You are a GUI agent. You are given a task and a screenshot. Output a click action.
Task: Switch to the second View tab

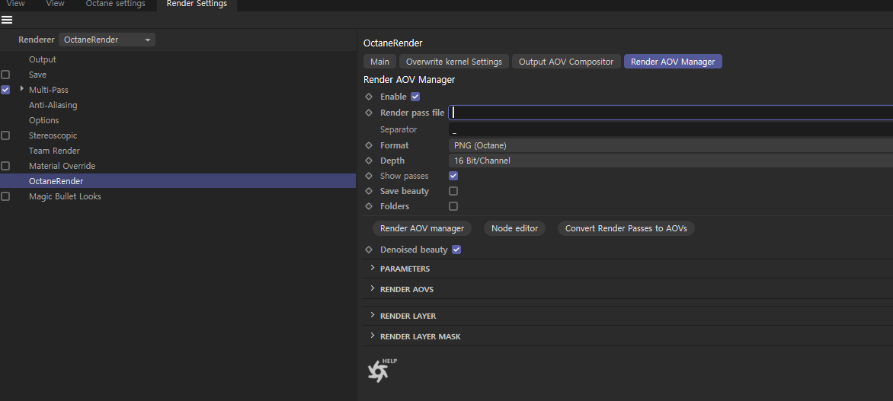tap(56, 4)
